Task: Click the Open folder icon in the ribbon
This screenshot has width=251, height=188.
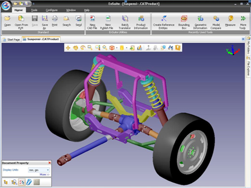Action: [7, 18]
